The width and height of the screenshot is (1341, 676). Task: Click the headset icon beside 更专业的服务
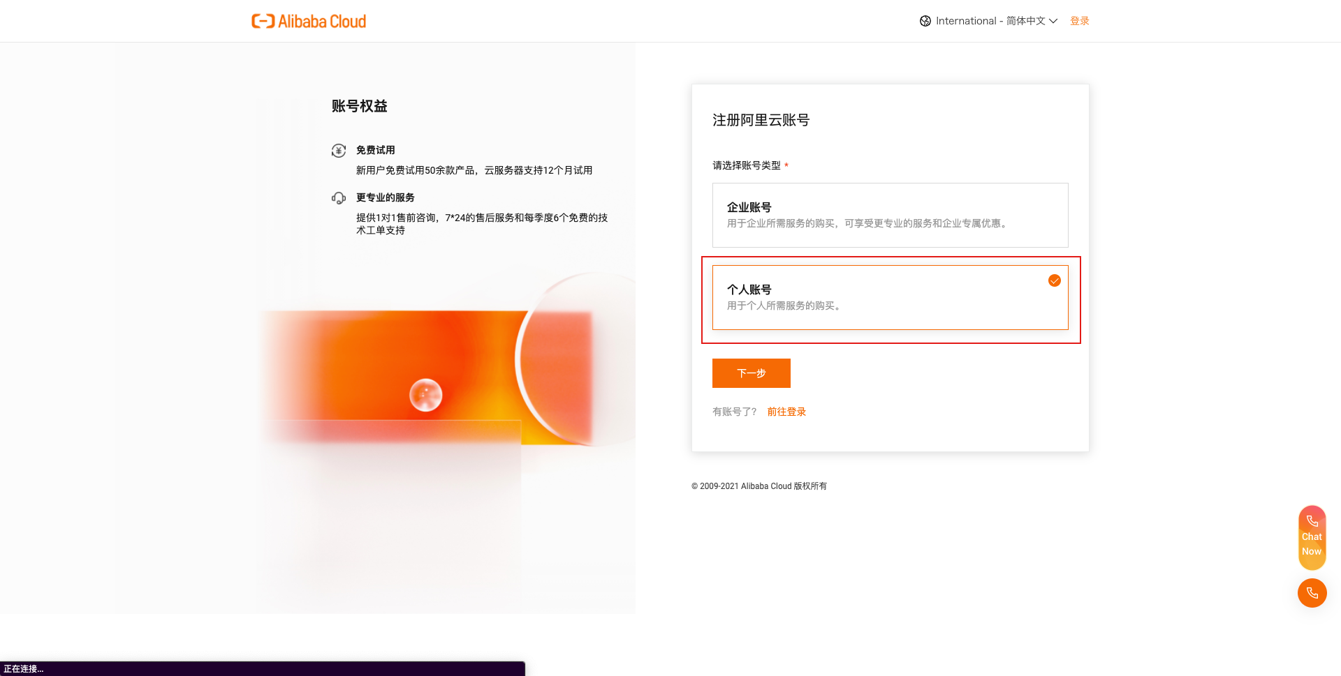[x=339, y=198]
